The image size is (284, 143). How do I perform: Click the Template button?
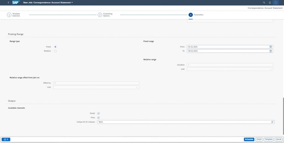[x=268, y=139]
